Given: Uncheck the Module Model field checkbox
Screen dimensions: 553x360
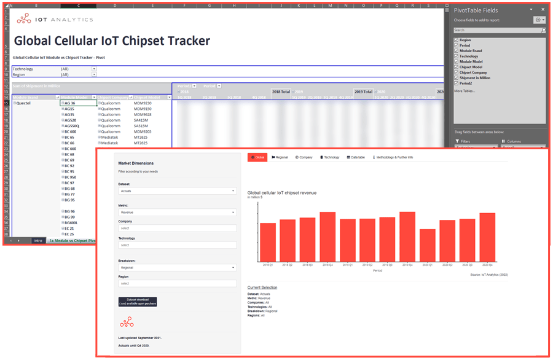Looking at the screenshot, I should [456, 61].
